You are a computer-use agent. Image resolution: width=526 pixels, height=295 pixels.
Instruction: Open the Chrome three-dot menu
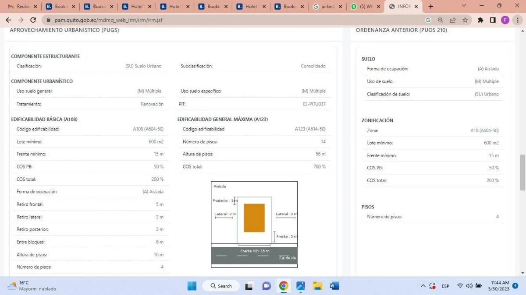point(518,20)
